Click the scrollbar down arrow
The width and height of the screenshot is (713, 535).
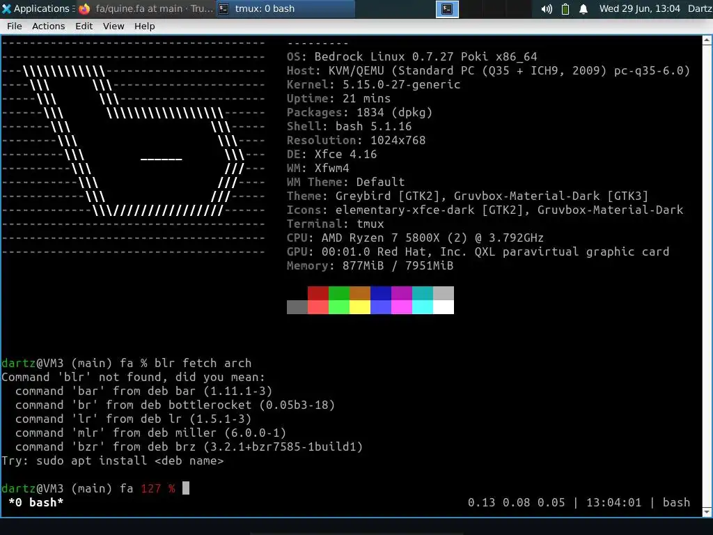pyautogui.click(x=707, y=512)
